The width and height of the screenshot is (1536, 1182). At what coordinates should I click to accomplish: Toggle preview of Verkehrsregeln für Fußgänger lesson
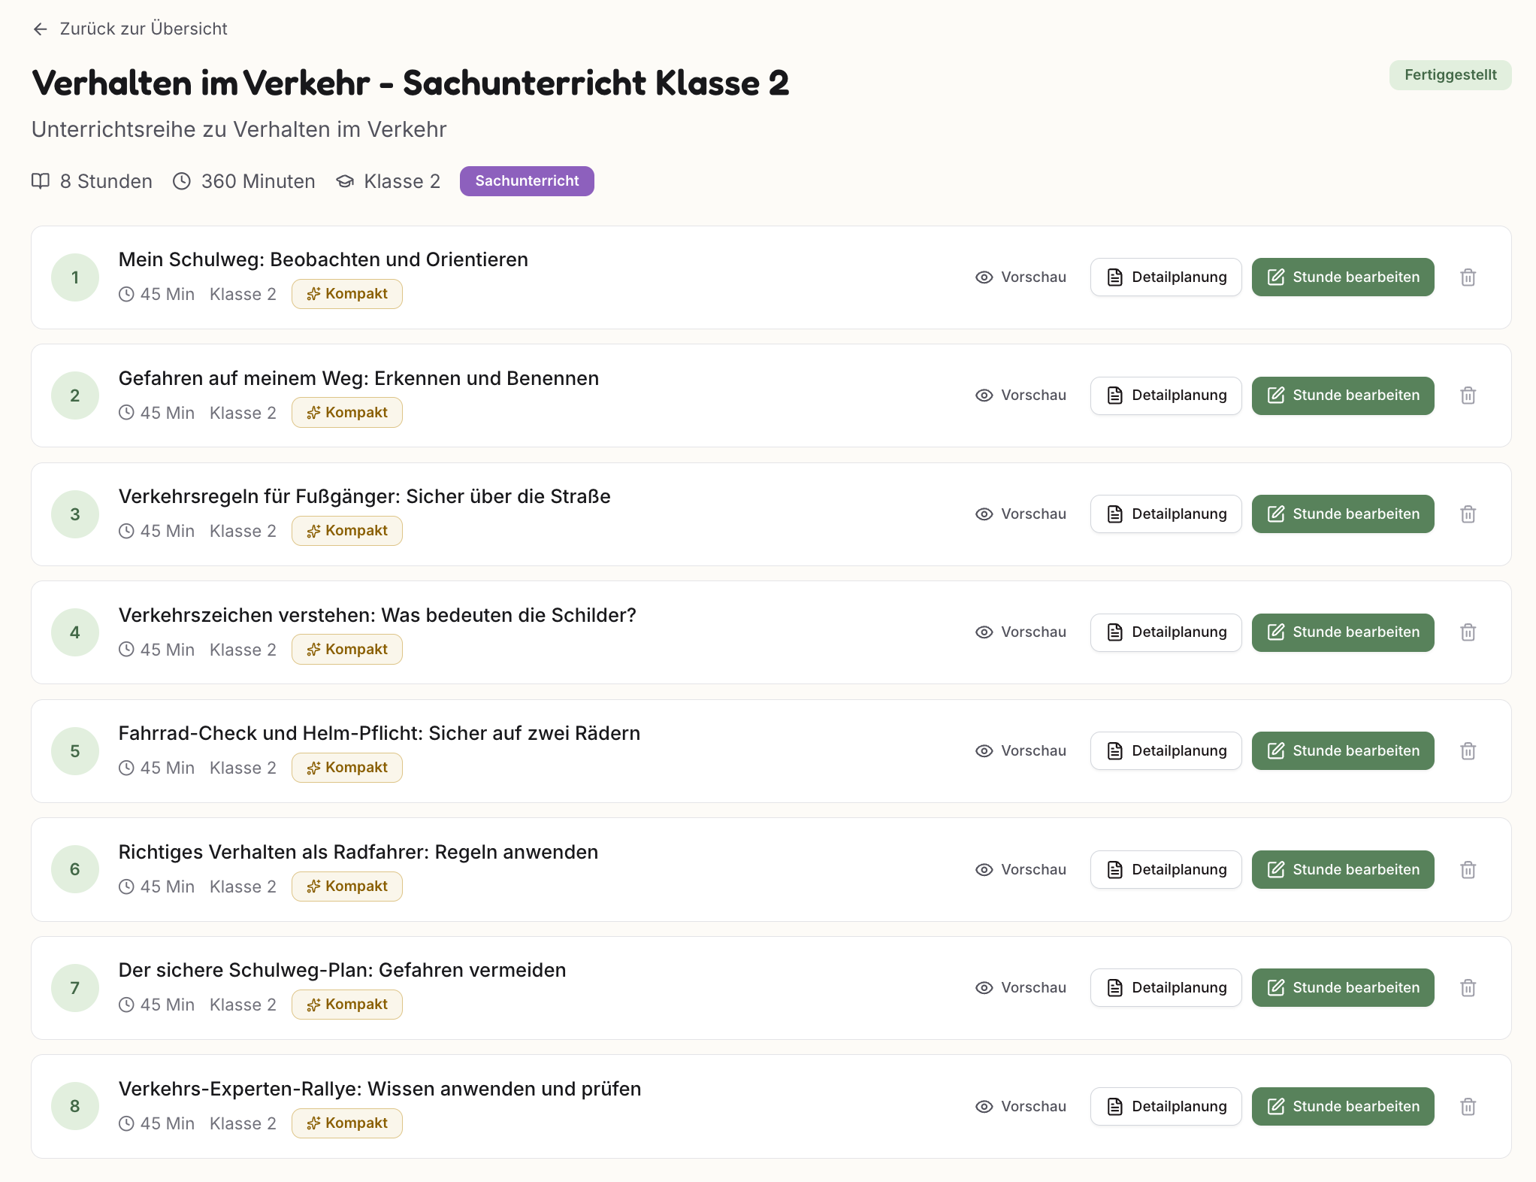coord(1020,514)
